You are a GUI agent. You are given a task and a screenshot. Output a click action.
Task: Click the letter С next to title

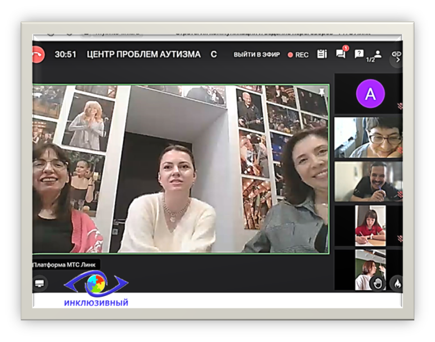point(213,54)
